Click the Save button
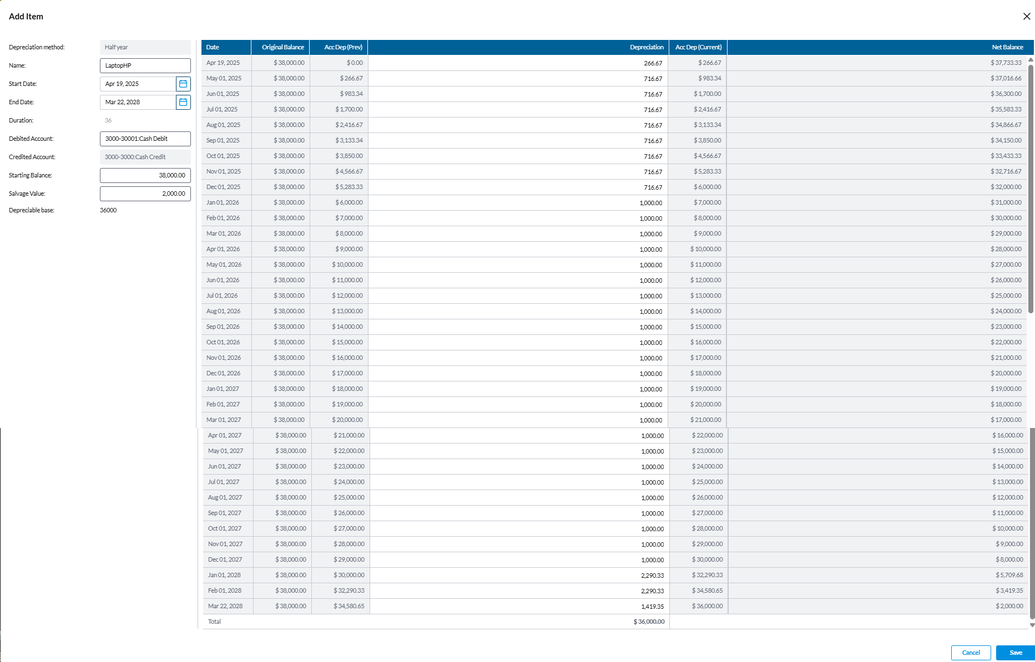 (x=1015, y=653)
